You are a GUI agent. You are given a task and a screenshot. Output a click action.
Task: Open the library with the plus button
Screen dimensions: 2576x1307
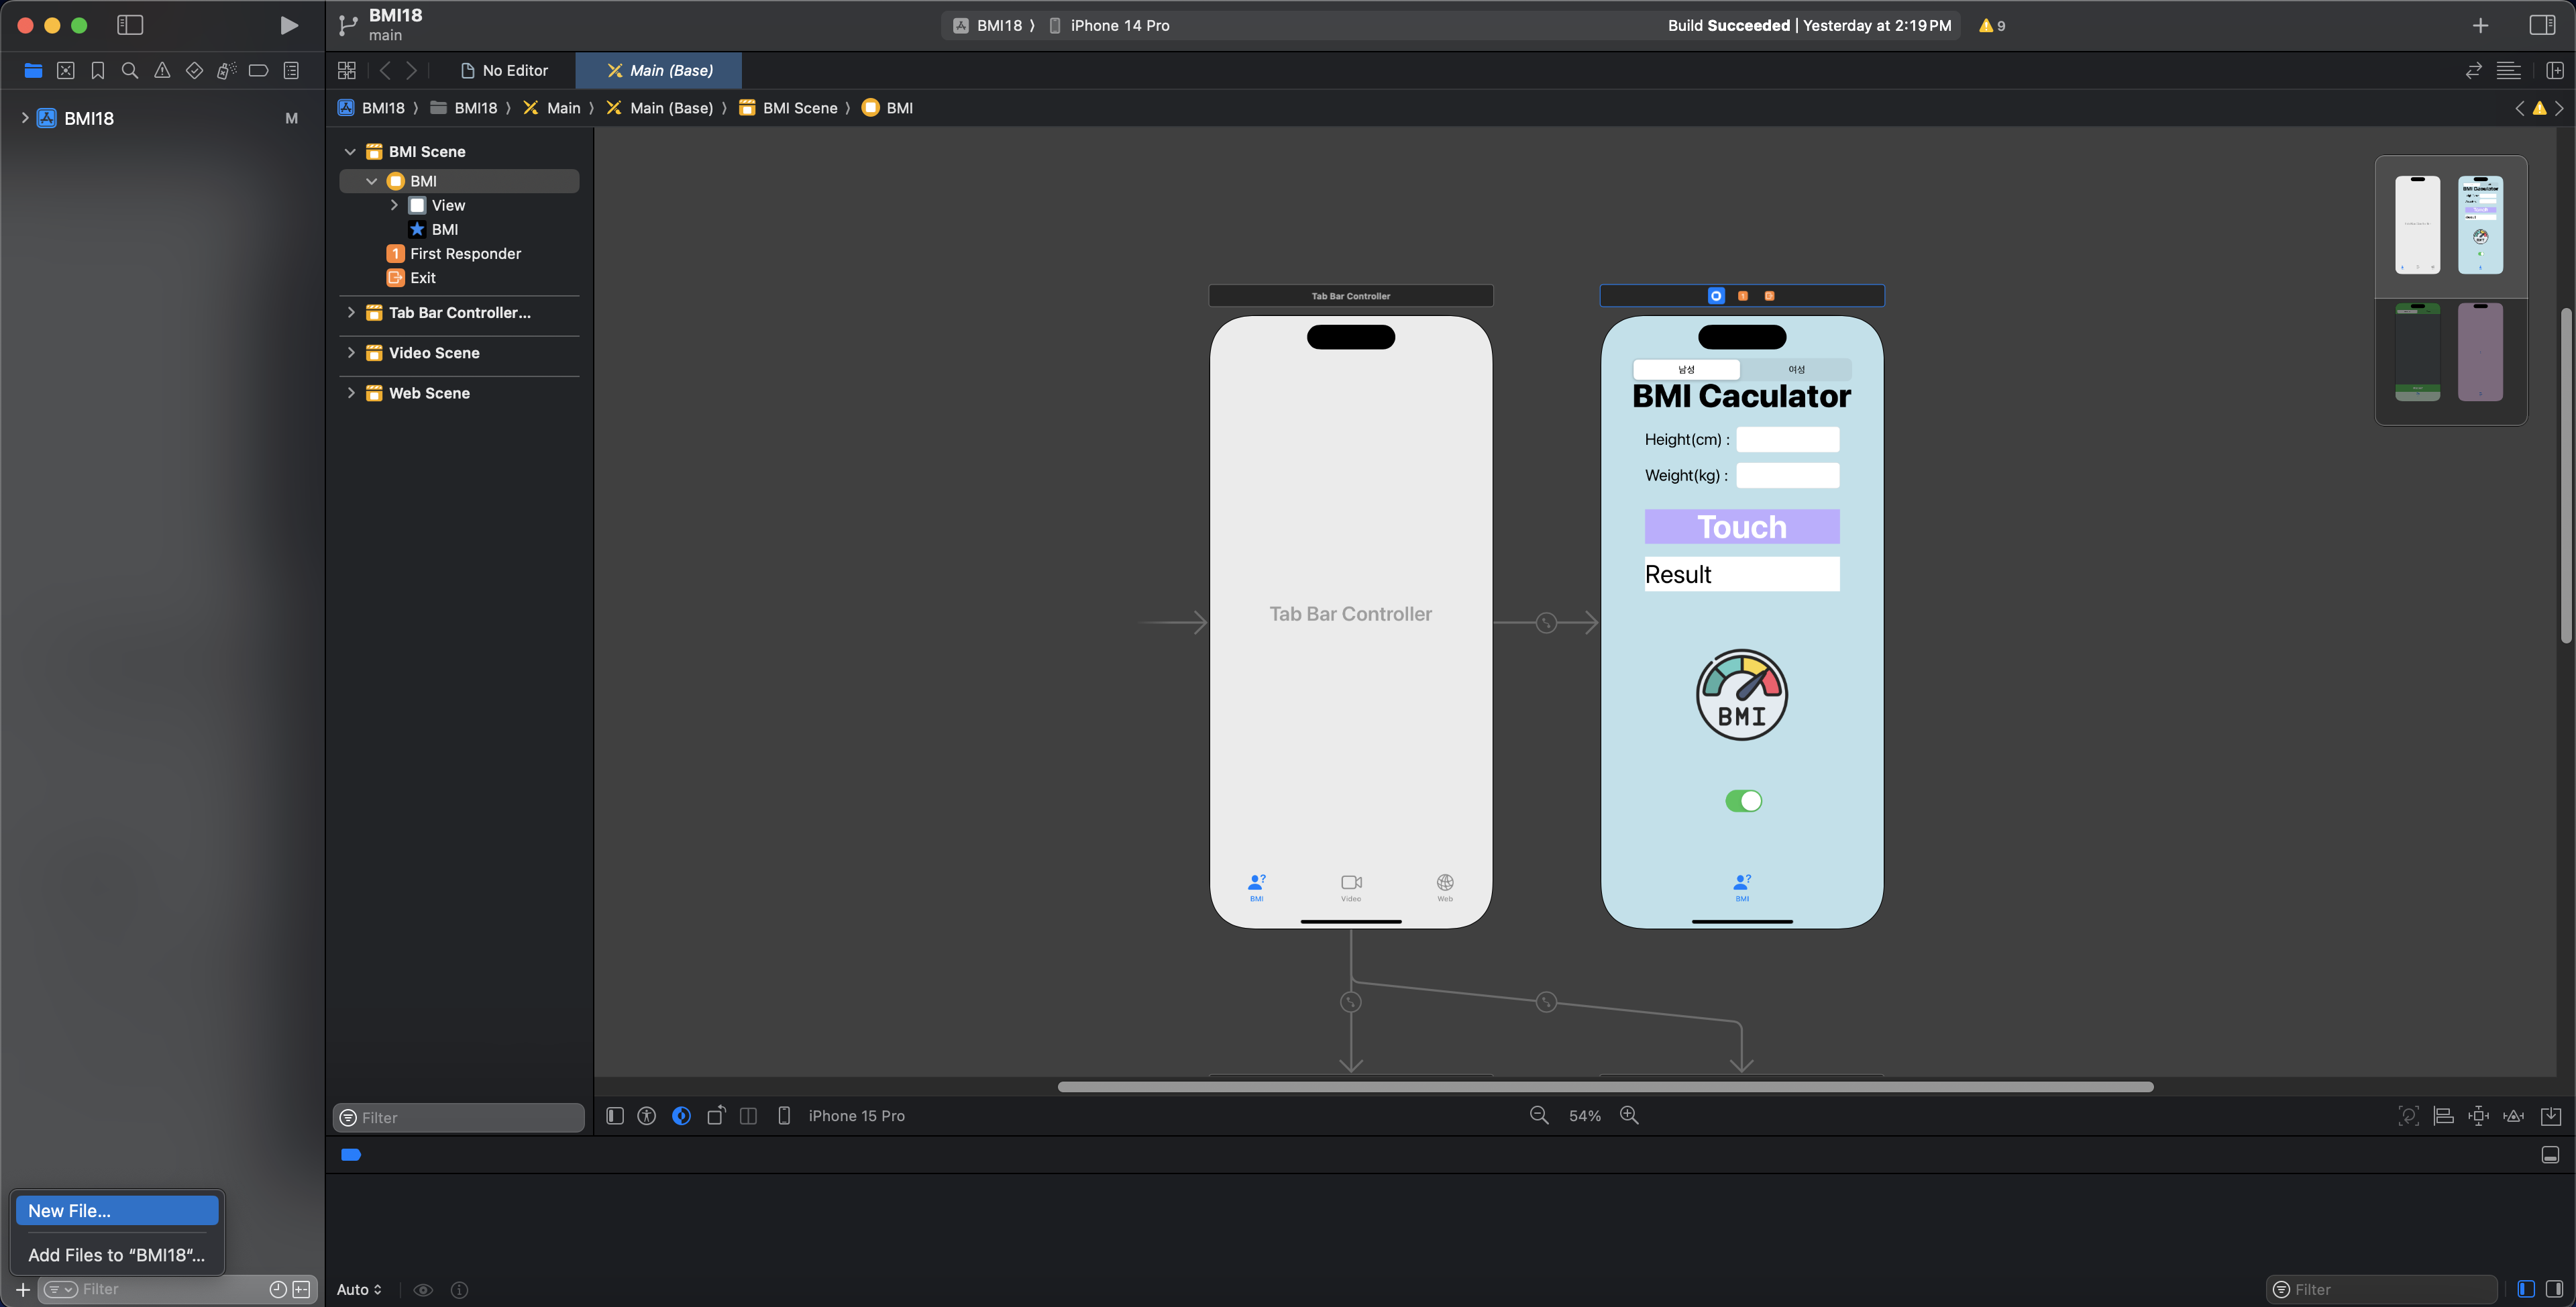pos(2480,25)
